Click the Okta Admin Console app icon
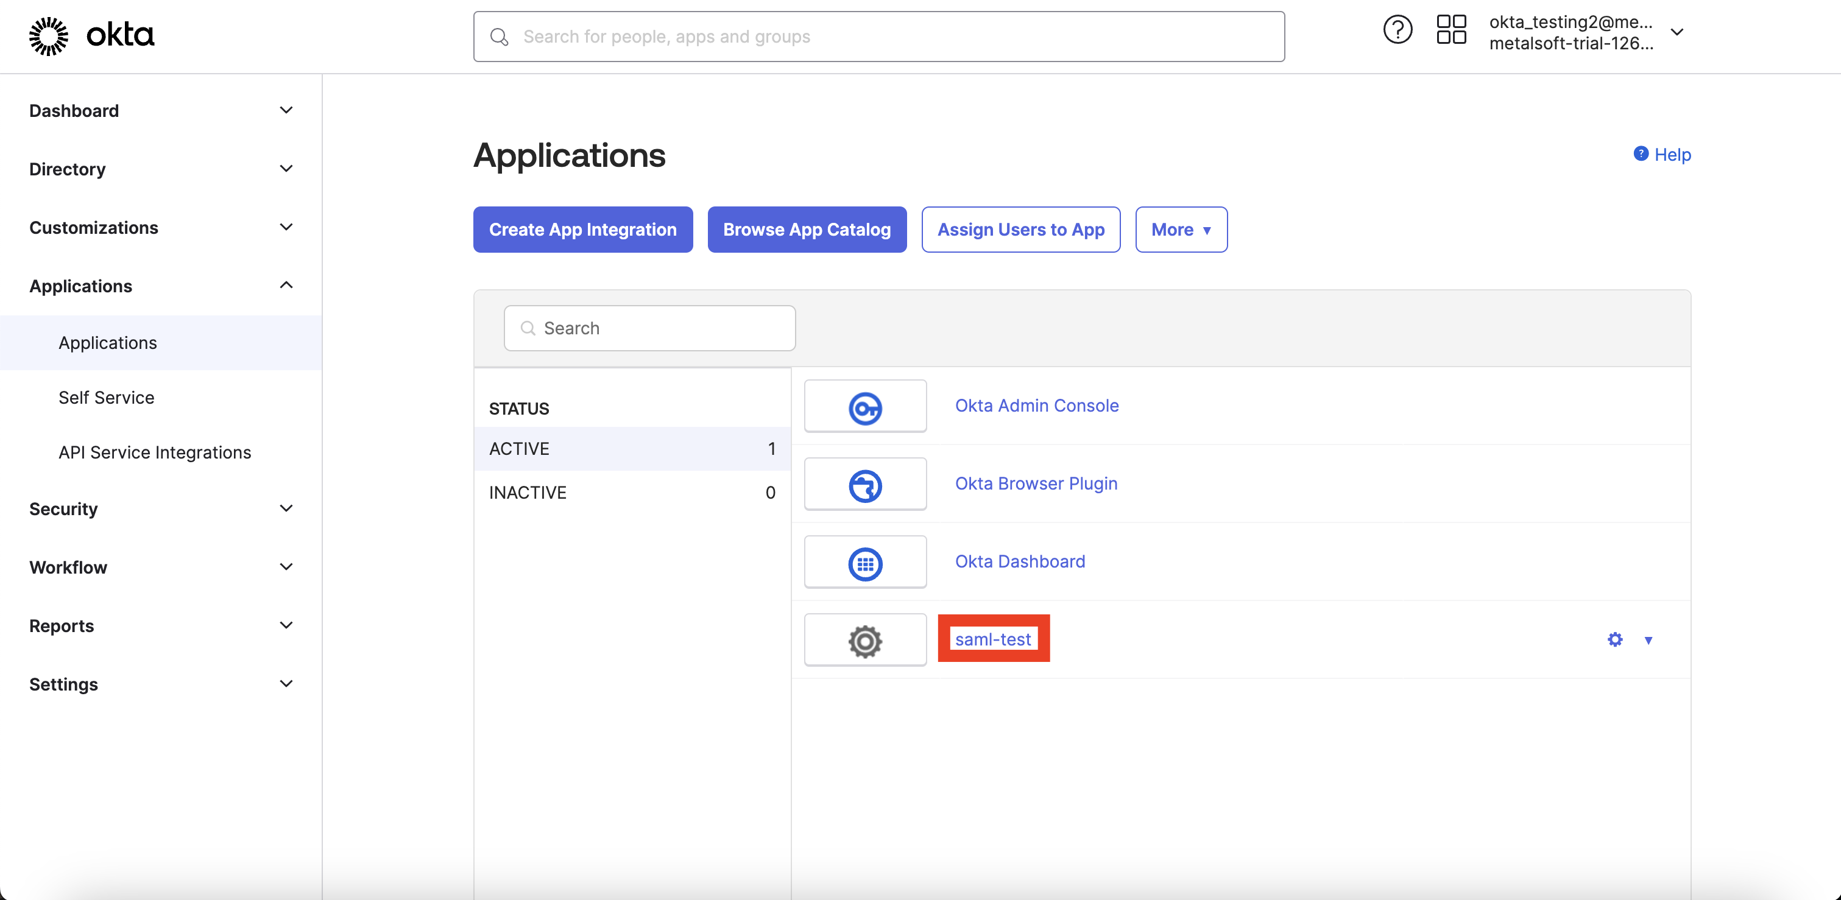The height and width of the screenshot is (900, 1841). 864,406
